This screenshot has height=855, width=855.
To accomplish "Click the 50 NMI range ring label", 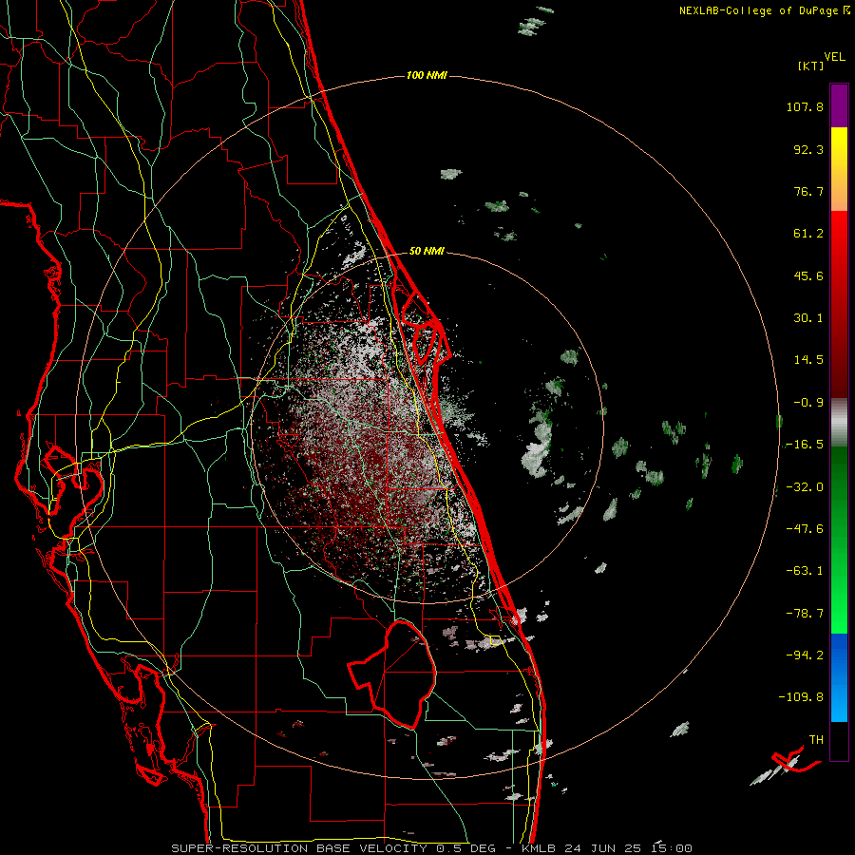I will [x=427, y=252].
